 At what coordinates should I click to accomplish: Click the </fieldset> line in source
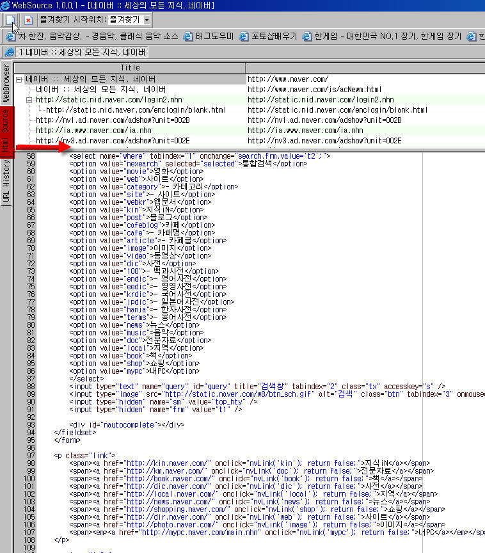pos(75,433)
